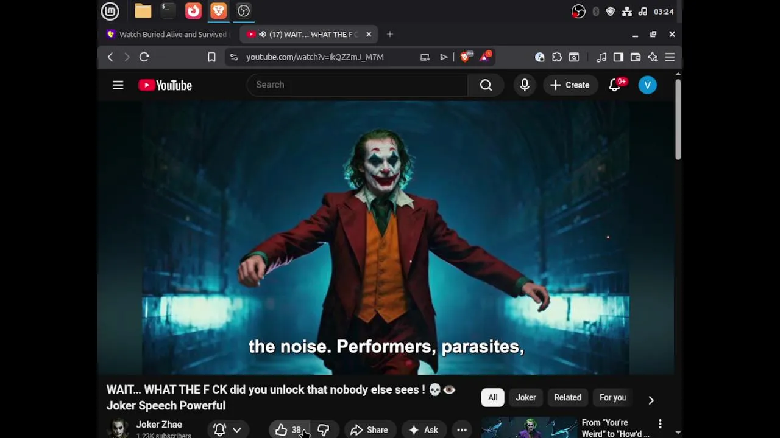Open the security shield tray icon
Viewport: 780px width, 438px height.
(x=611, y=12)
